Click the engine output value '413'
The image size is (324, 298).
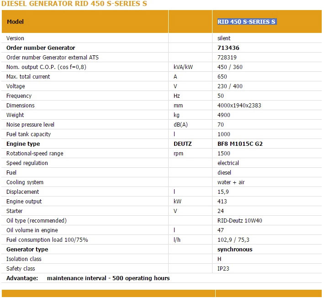point(222,202)
